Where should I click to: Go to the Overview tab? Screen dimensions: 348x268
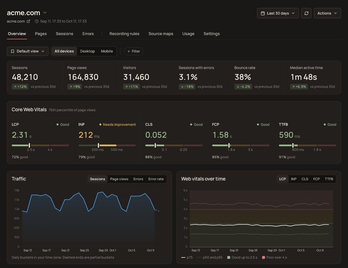17,34
